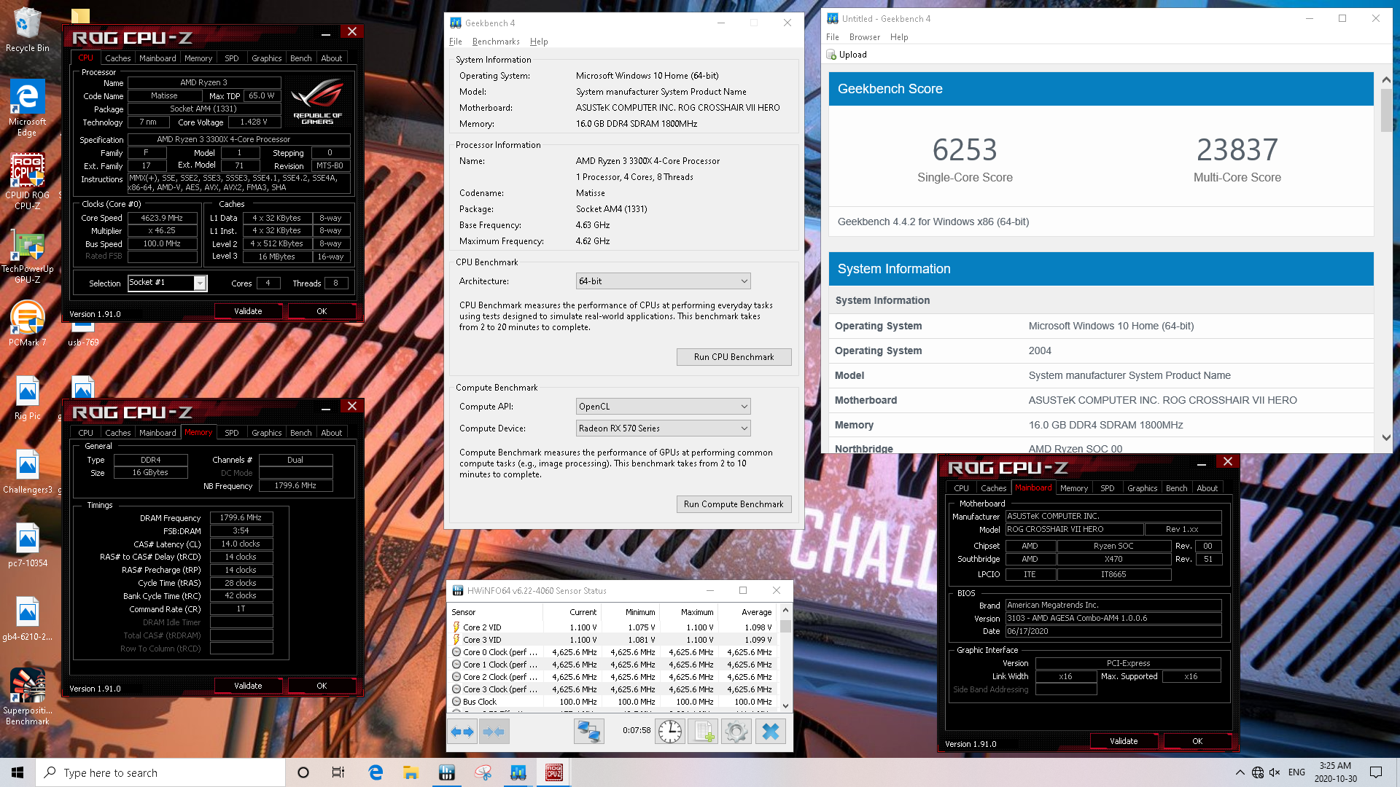Screen dimensions: 1400x787
Task: Click Validate in top CPU-Z window
Action: (248, 311)
